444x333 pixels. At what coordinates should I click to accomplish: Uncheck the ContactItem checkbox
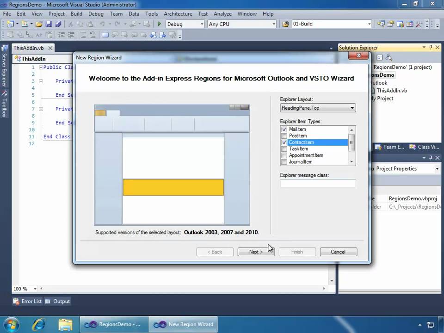[x=284, y=142]
